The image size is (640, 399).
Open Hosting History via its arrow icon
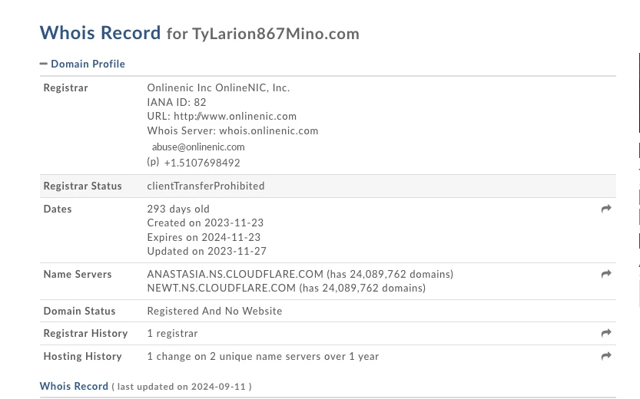click(x=606, y=356)
